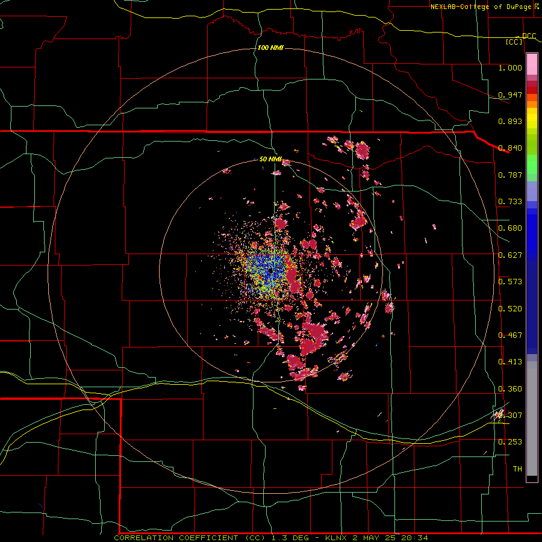542x542 pixels.
Task: Click the 20:34 timestamp in the caption
Action: tap(414, 538)
